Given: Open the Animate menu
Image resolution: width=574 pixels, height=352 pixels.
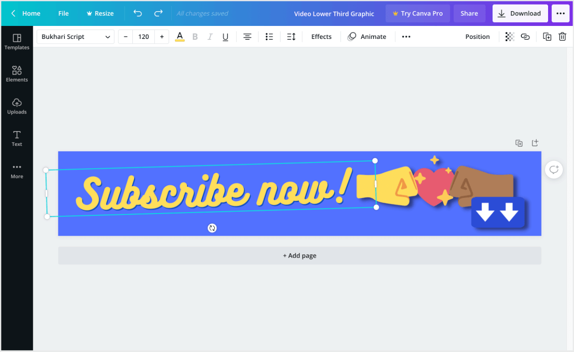Looking at the screenshot, I should [x=367, y=37].
